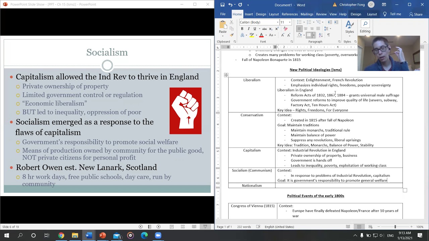Click the Save icon in Word title bar
The width and height of the screenshot is (429, 241).
click(x=223, y=5)
